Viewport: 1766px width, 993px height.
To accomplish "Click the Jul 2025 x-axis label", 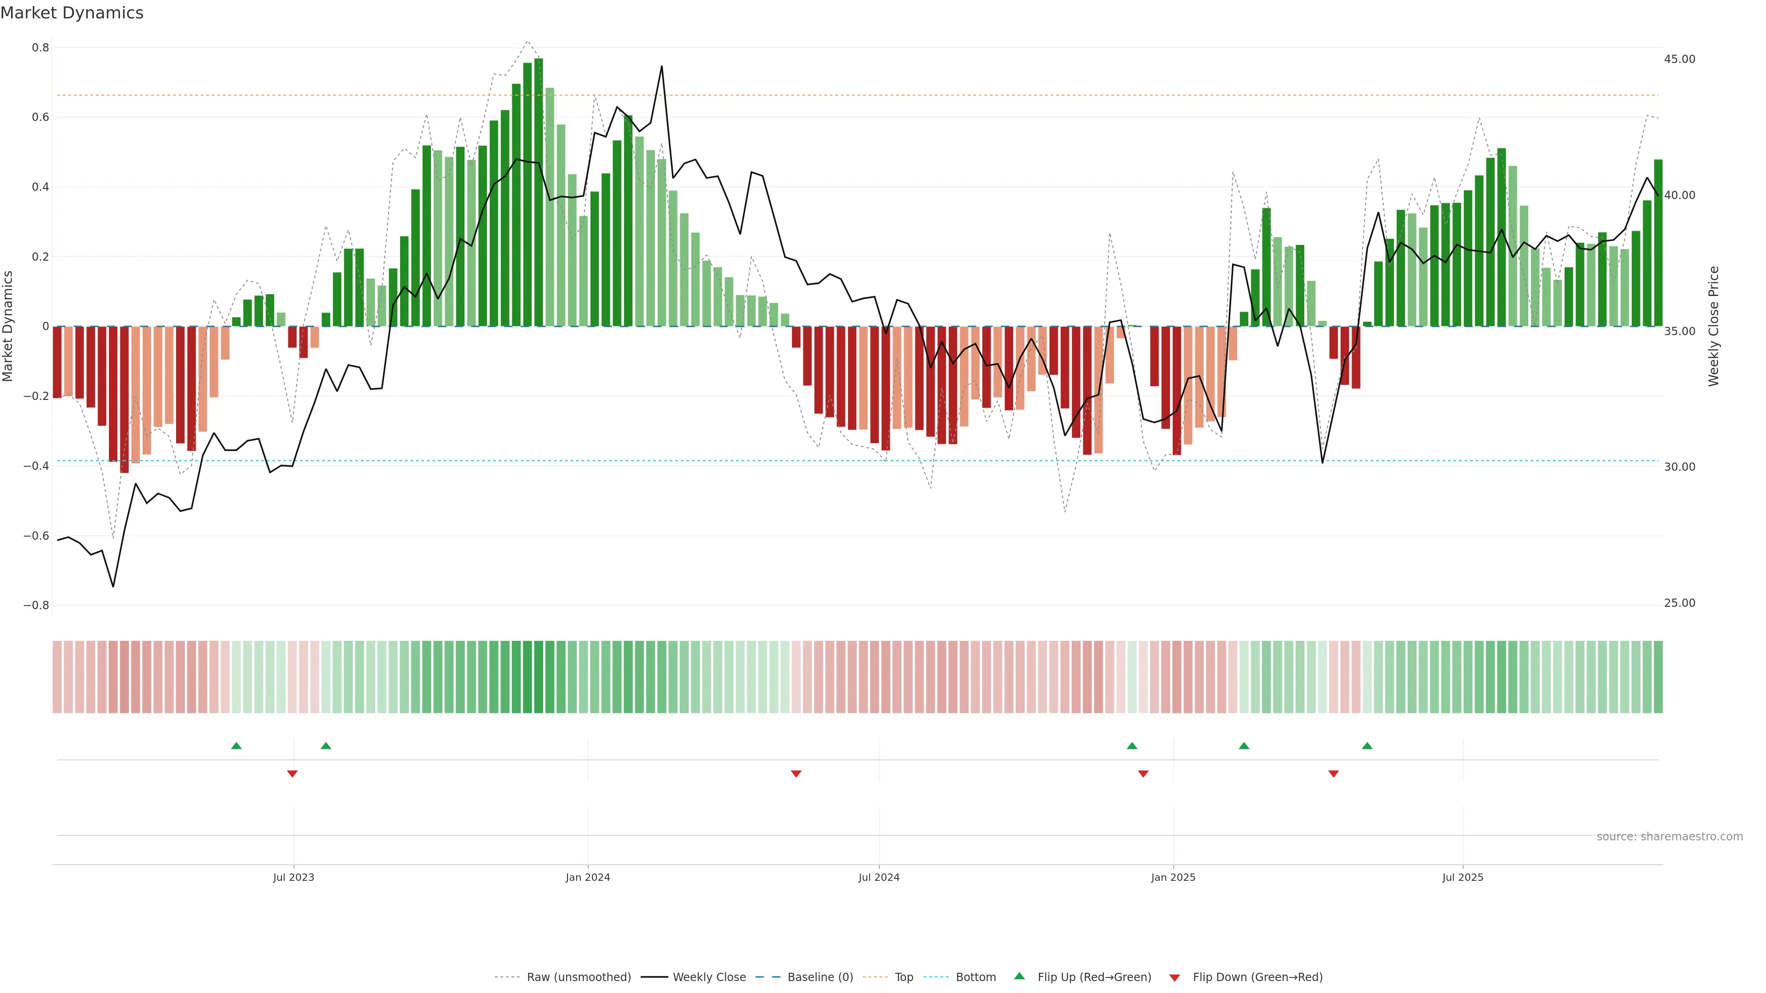I will [1462, 877].
